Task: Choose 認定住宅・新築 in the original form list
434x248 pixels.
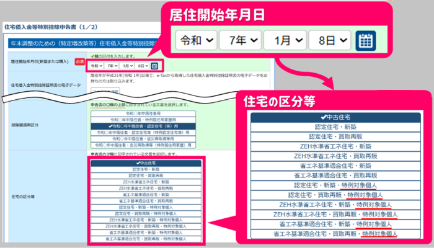Action: (146, 169)
